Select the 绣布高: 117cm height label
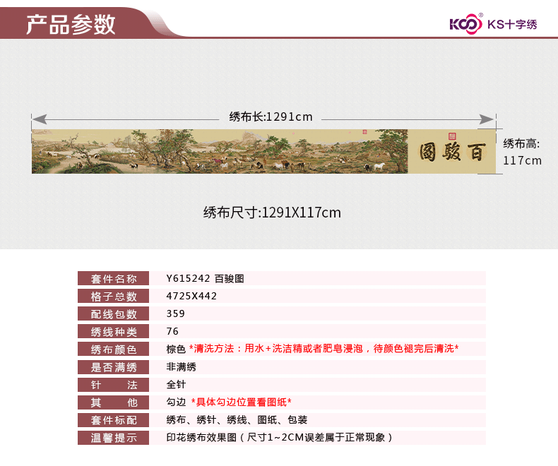The width and height of the screenshot is (558, 466). [x=522, y=152]
